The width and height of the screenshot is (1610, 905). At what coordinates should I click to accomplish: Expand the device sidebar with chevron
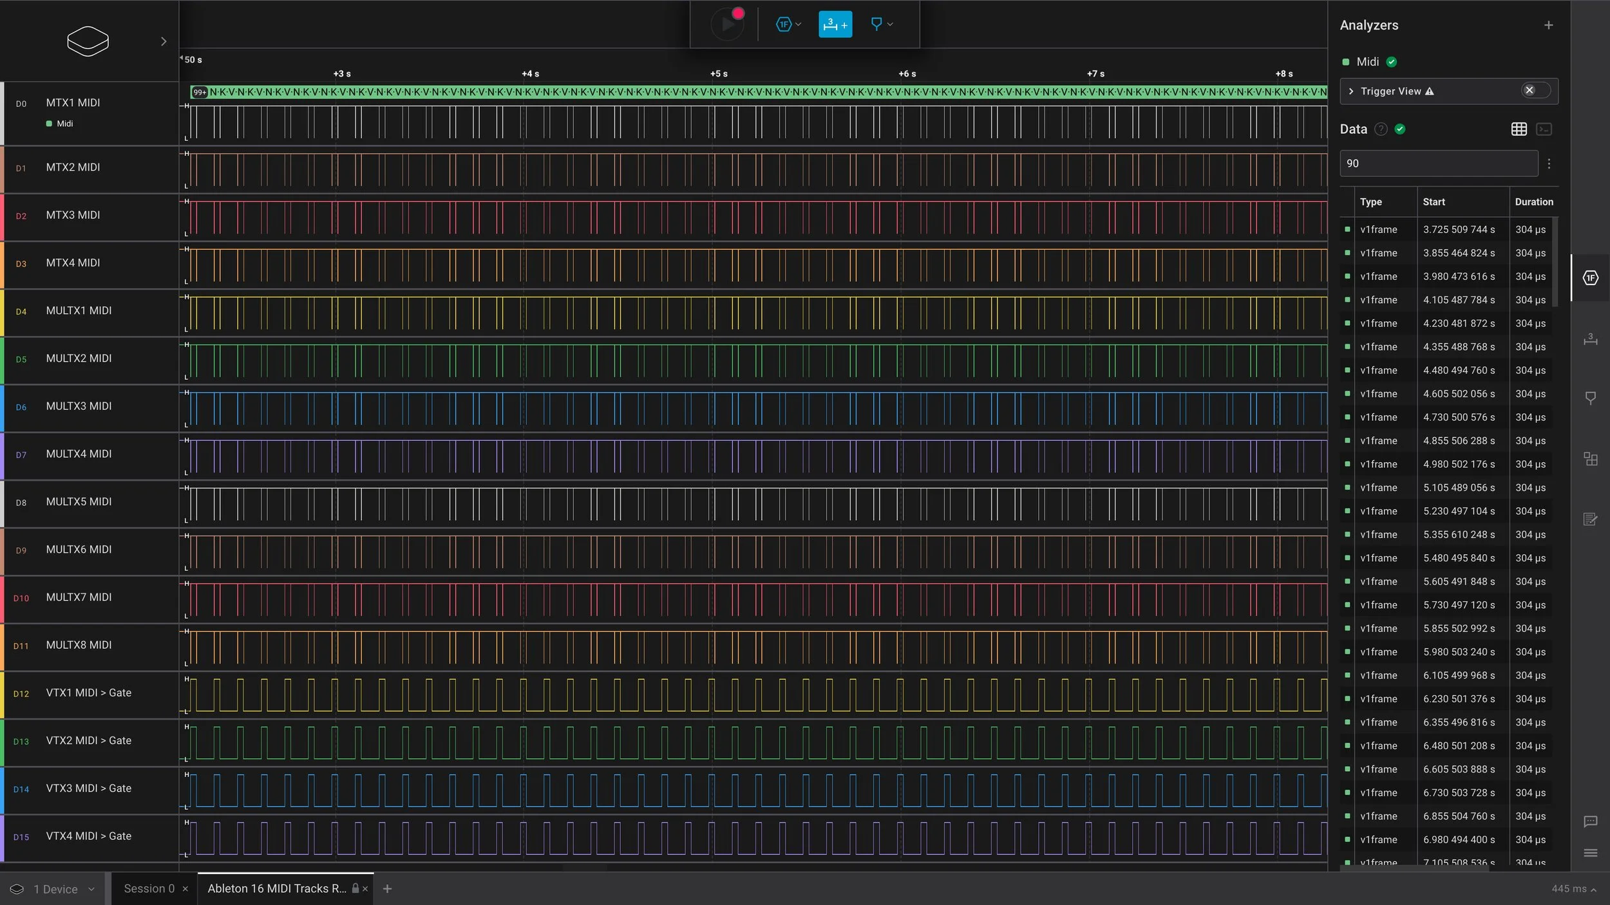pos(164,41)
